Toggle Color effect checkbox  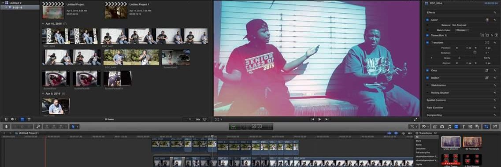click(427, 20)
